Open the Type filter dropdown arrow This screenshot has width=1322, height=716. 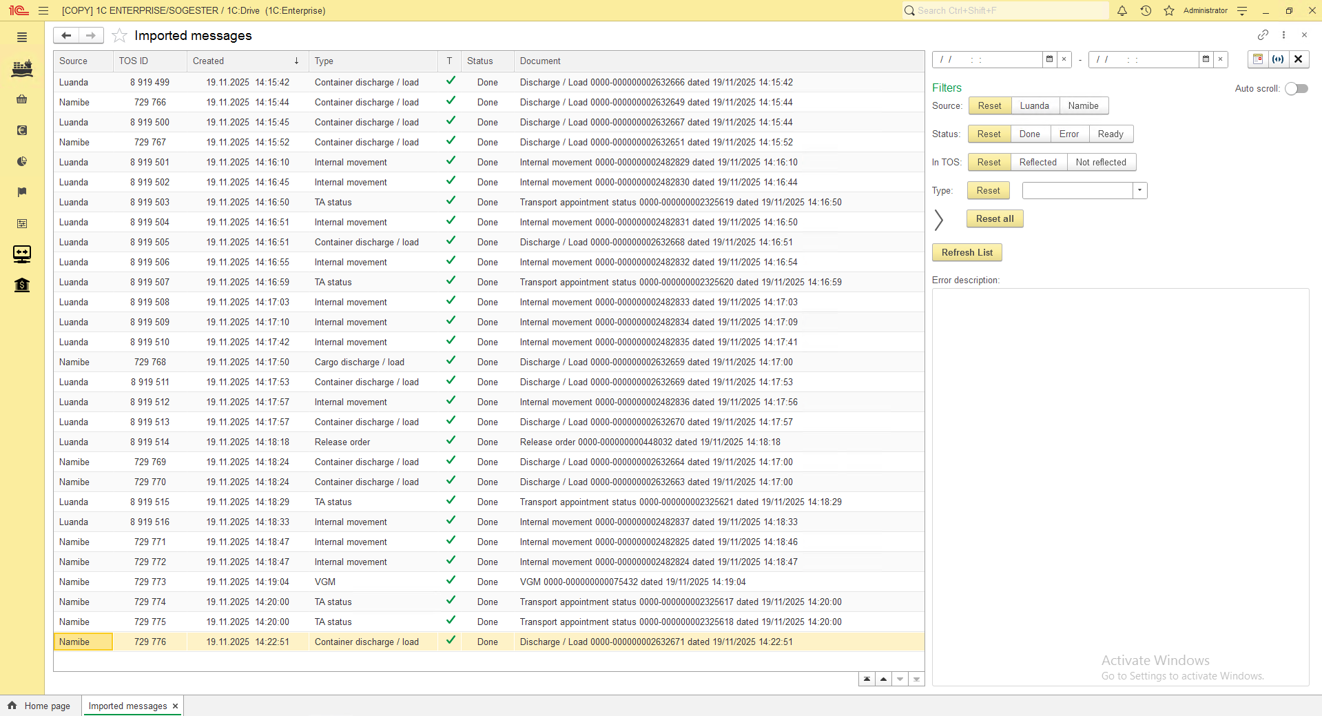click(x=1140, y=190)
